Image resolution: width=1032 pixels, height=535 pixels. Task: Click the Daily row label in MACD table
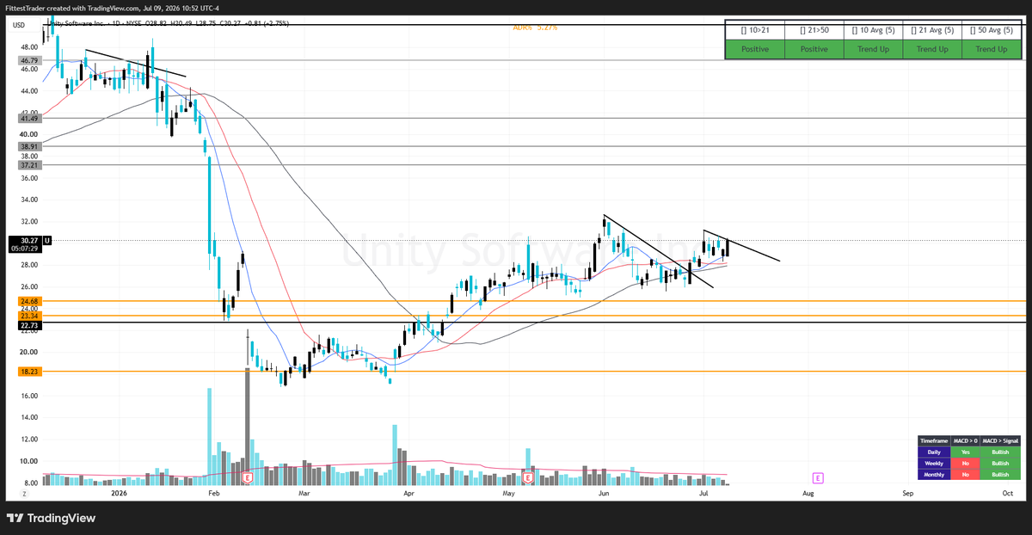tap(932, 452)
